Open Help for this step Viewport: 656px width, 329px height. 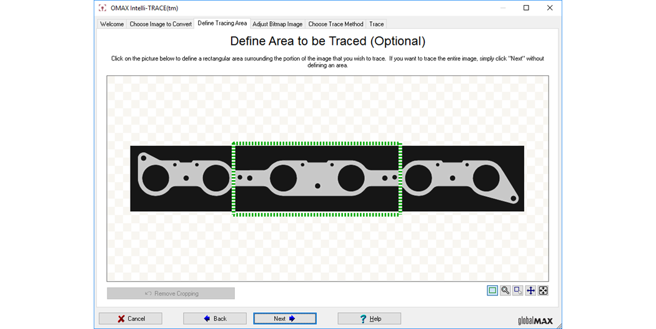click(369, 318)
